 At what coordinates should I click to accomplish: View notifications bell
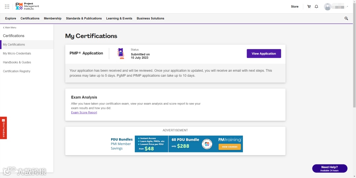(316, 7)
